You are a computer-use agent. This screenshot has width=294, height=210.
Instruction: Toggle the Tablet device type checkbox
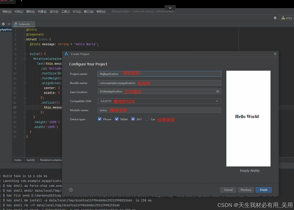(x=117, y=119)
